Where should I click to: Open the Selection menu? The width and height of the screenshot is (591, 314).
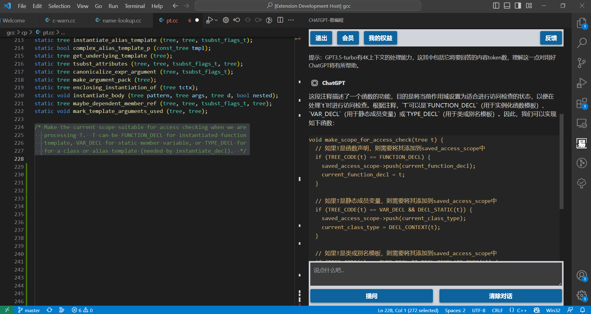pos(59,6)
